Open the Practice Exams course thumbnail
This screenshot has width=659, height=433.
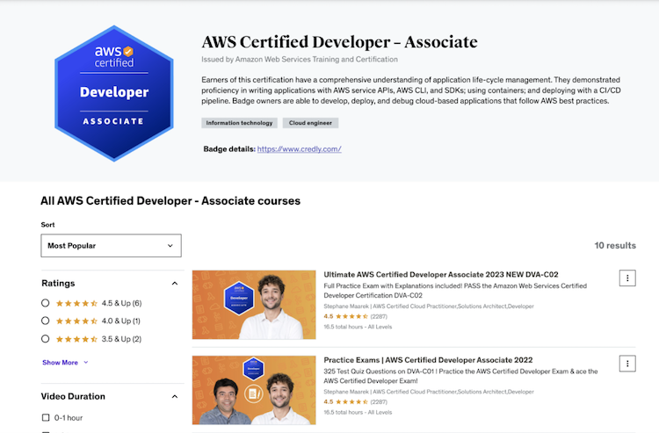pos(254,390)
